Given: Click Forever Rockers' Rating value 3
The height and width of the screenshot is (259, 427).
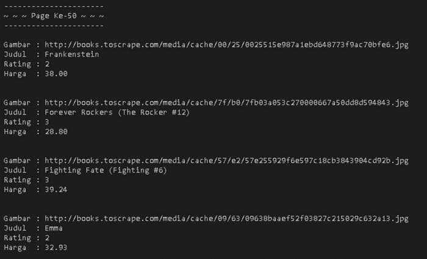Looking at the screenshot, I should 47,122.
